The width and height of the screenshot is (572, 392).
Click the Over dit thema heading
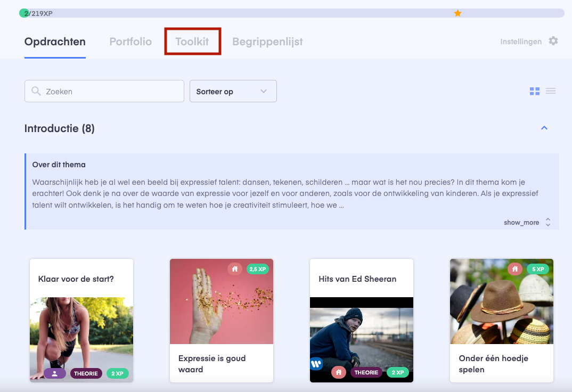click(59, 165)
